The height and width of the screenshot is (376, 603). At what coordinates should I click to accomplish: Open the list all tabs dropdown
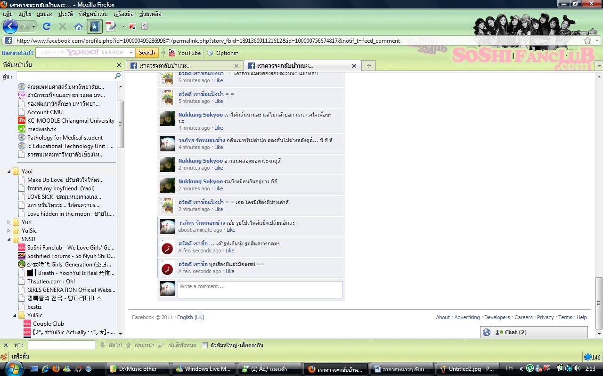[x=599, y=66]
